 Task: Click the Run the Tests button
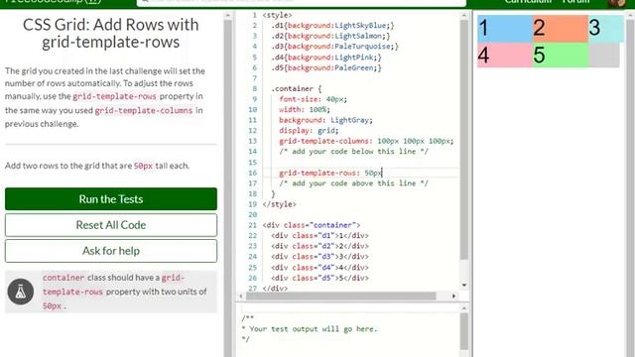pyautogui.click(x=111, y=198)
